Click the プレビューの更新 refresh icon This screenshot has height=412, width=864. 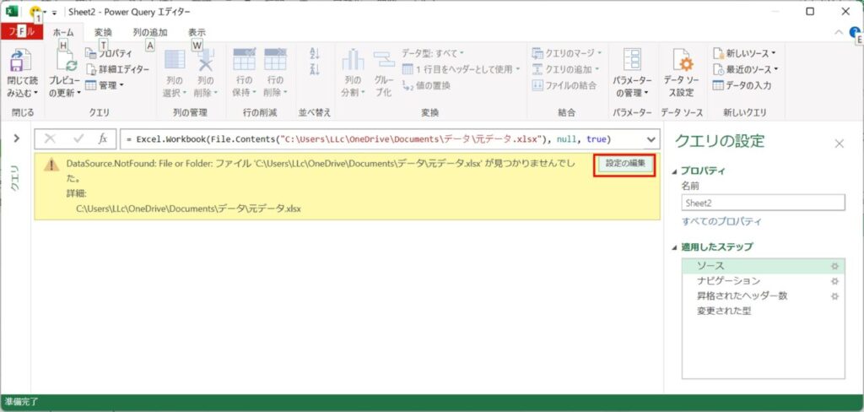[x=65, y=61]
